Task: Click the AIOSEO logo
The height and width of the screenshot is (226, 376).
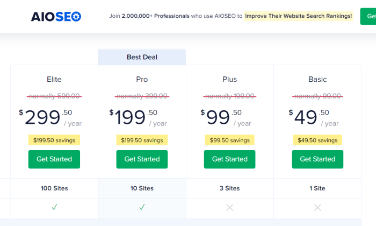Action: pos(56,17)
